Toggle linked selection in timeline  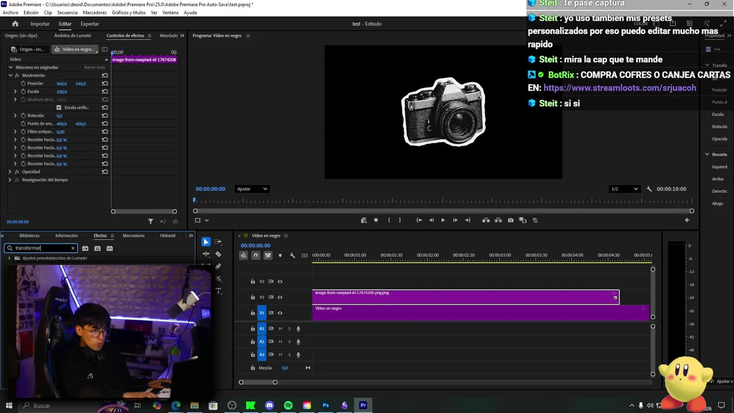[268, 255]
